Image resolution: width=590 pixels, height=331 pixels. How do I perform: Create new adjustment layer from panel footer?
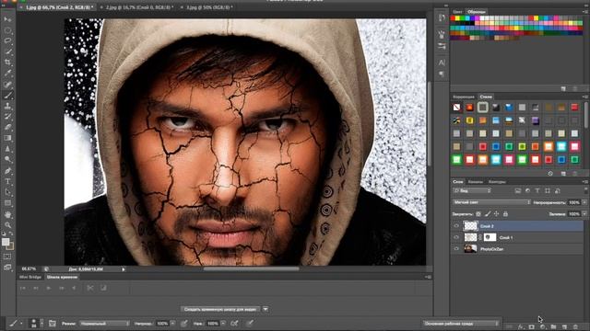click(543, 327)
